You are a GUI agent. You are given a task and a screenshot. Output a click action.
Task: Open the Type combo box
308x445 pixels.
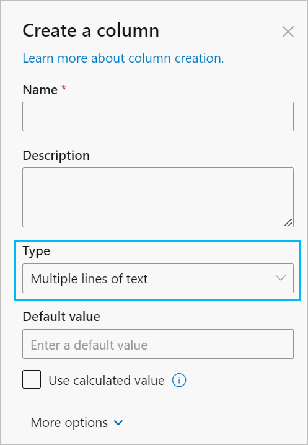coord(158,278)
